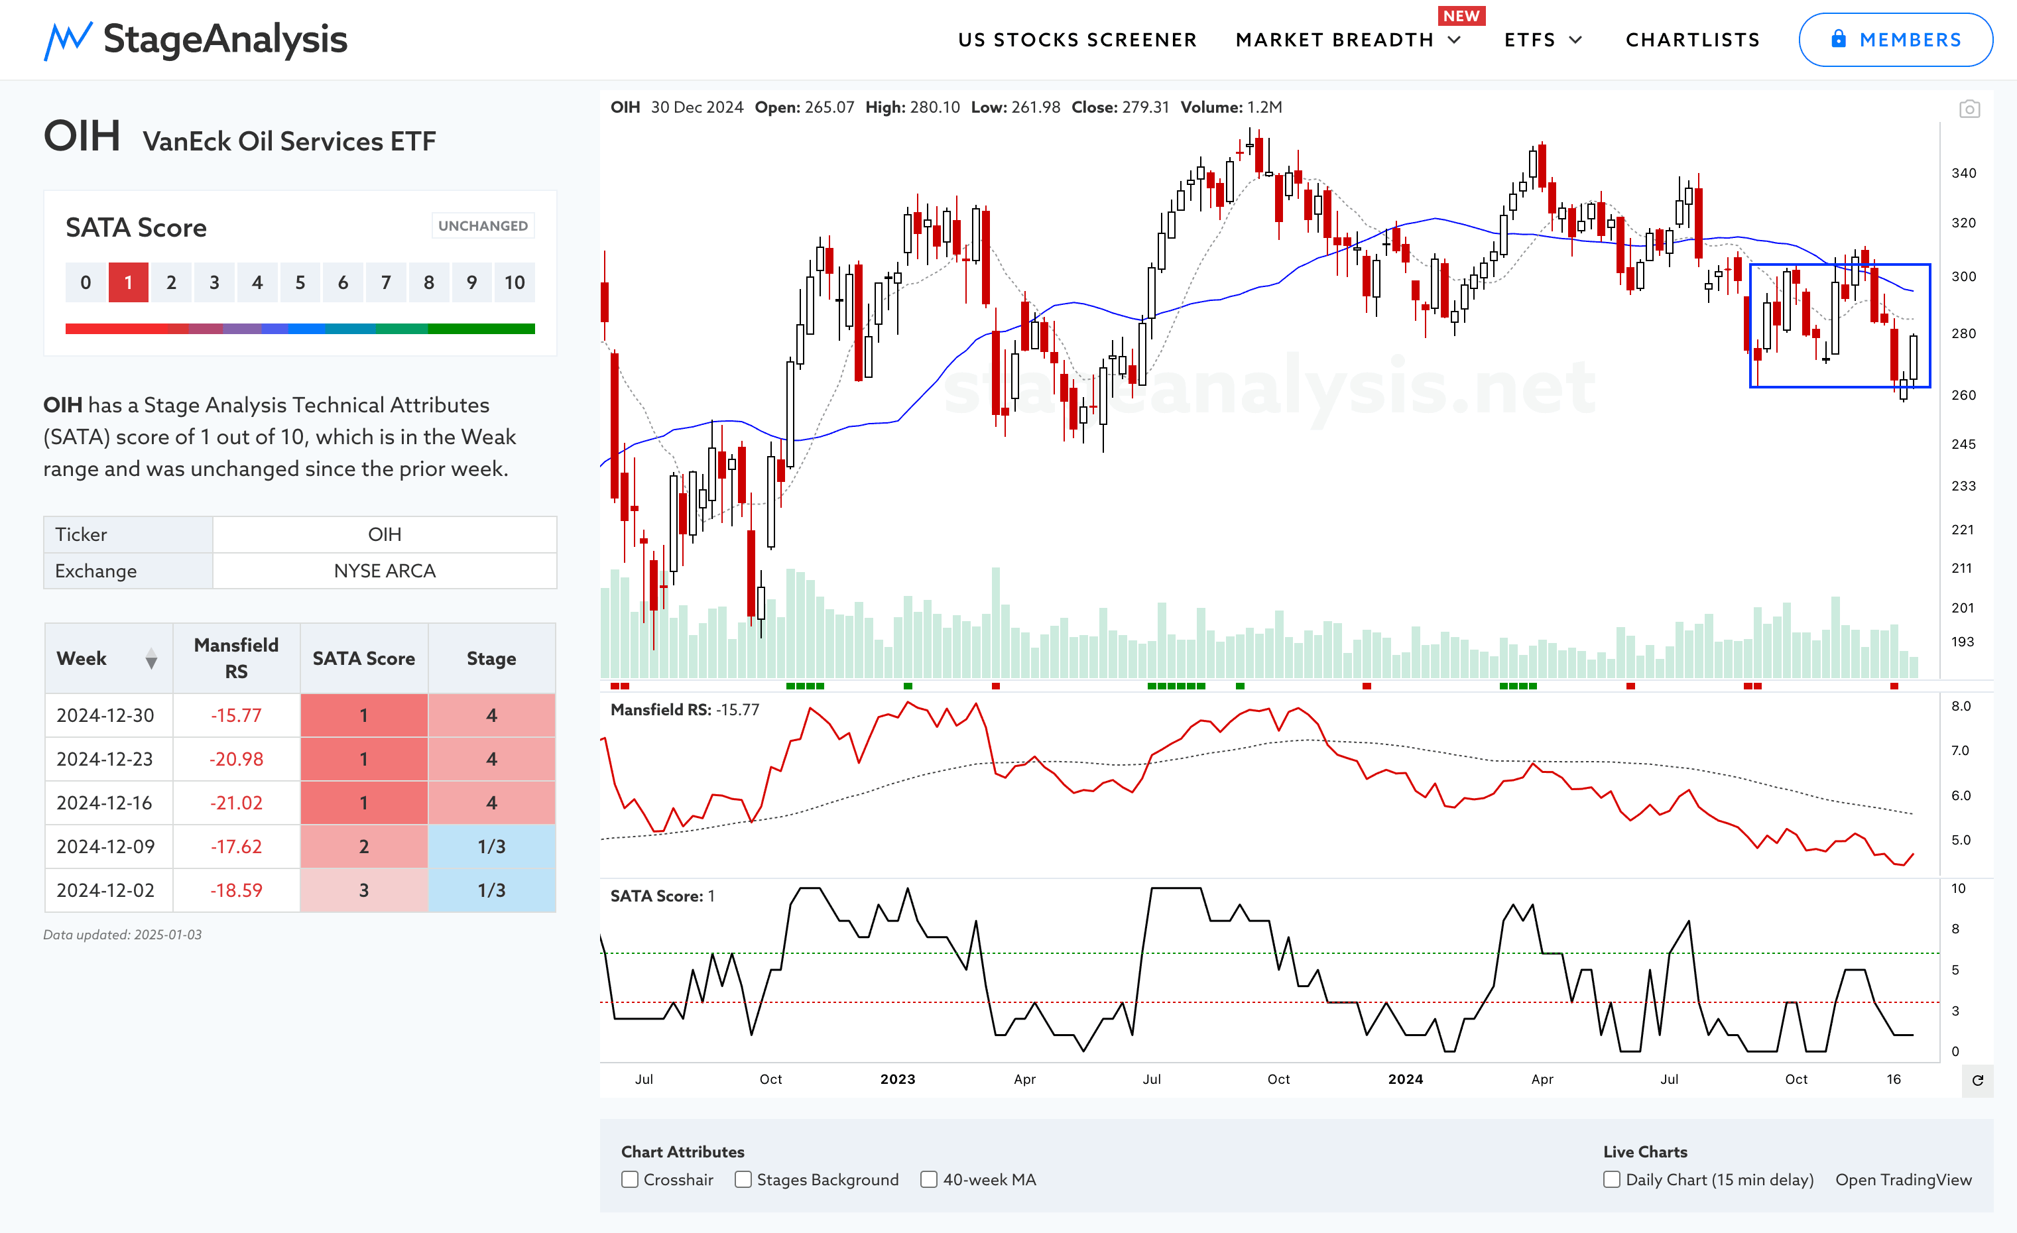The image size is (2017, 1233).
Task: Click the Stage column header
Action: pyautogui.click(x=491, y=659)
